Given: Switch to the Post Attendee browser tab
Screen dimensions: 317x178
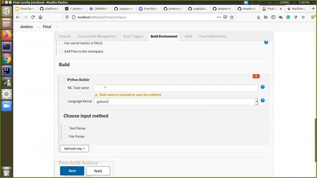Looking at the screenshot, I should [x=149, y=9].
